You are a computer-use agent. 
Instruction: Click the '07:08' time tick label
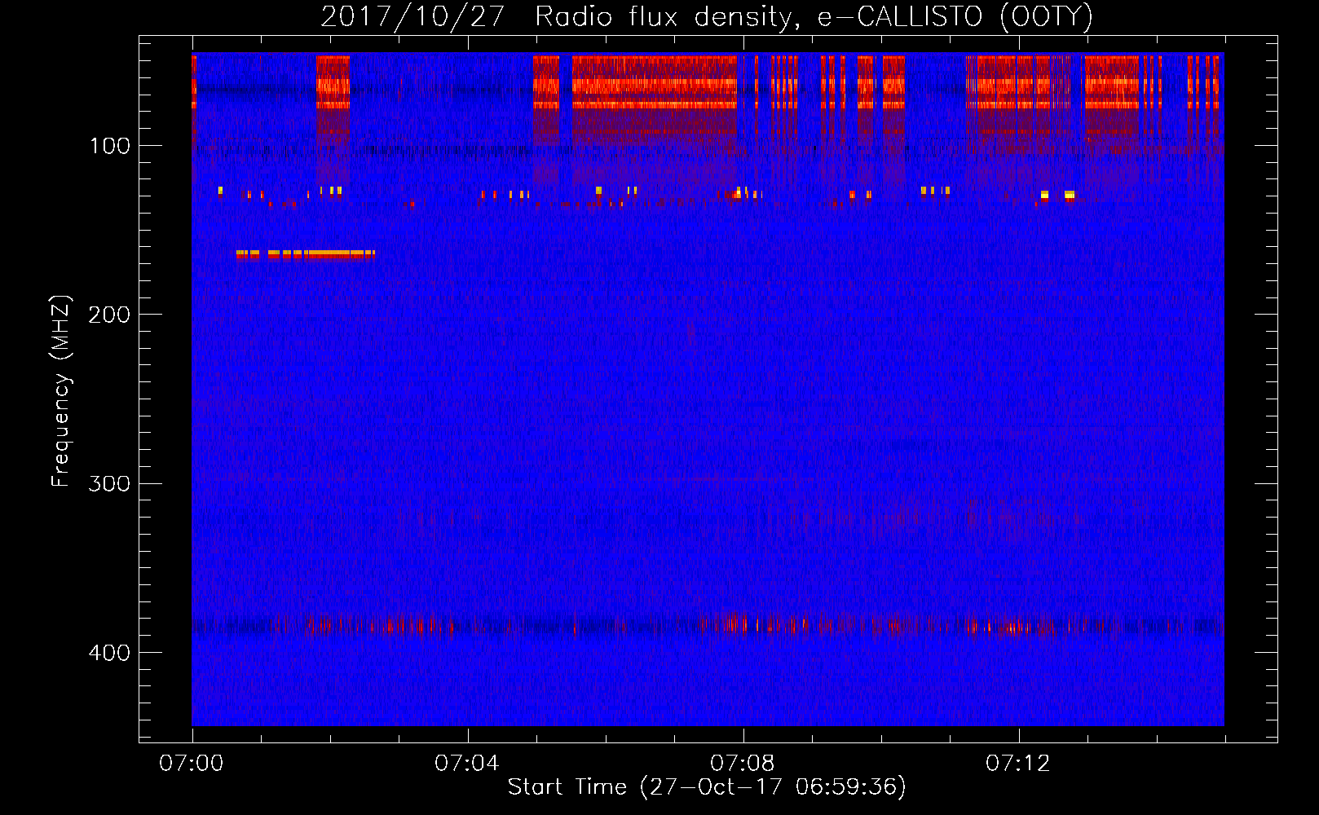coord(743,763)
